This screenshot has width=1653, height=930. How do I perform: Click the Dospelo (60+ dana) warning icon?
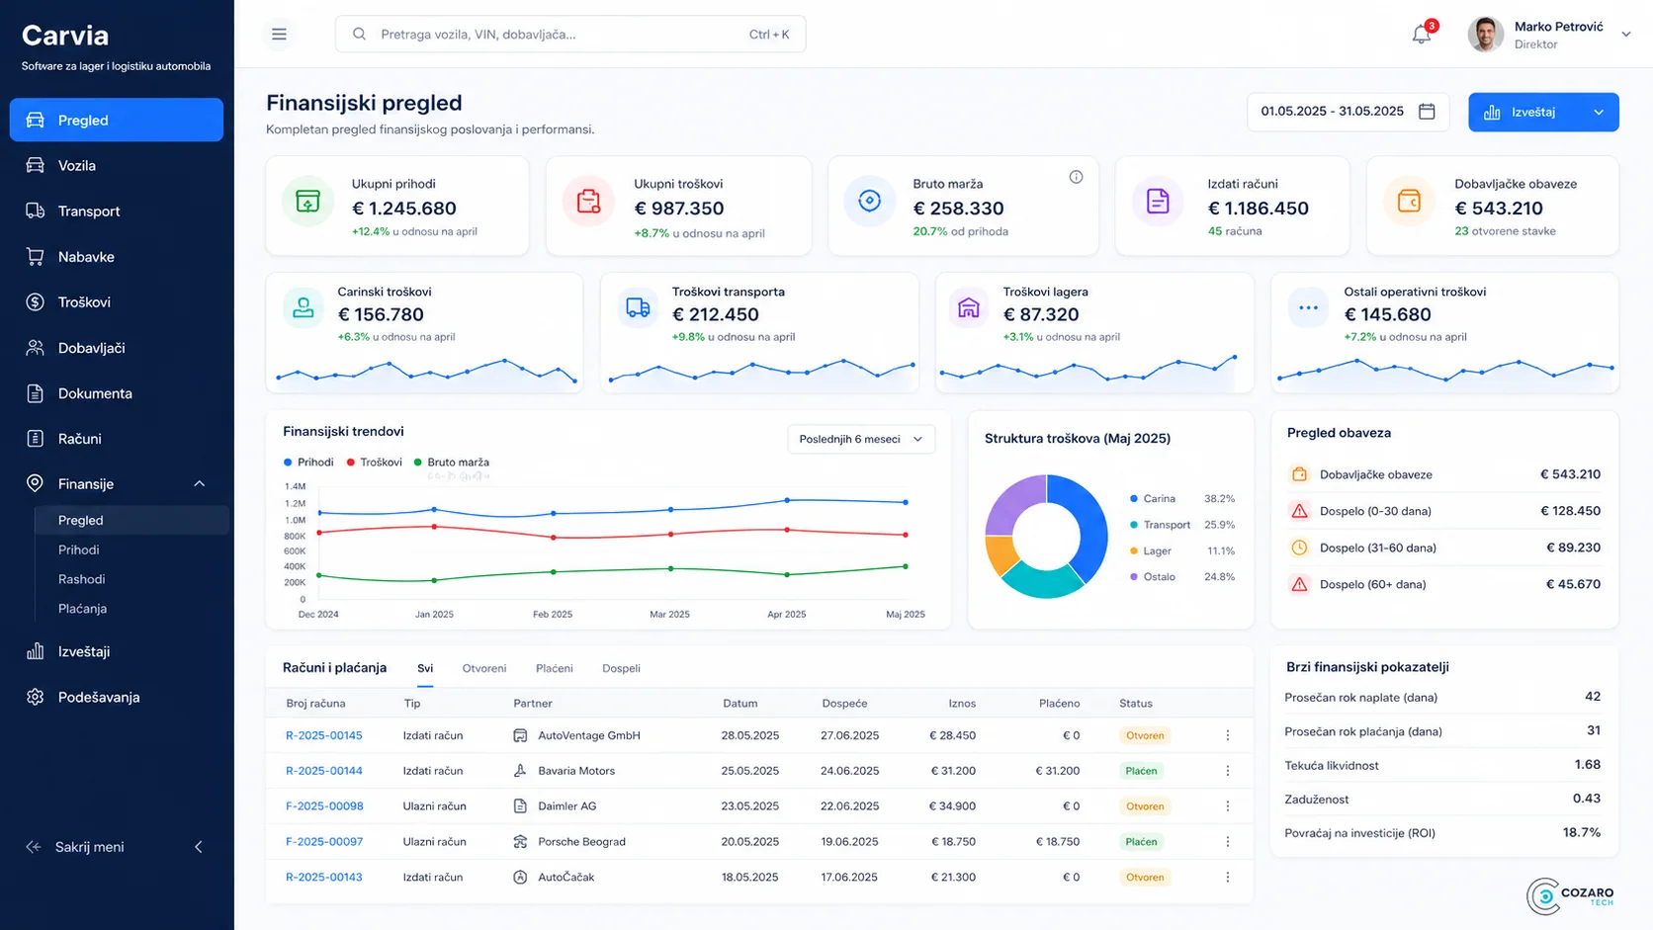point(1299,584)
